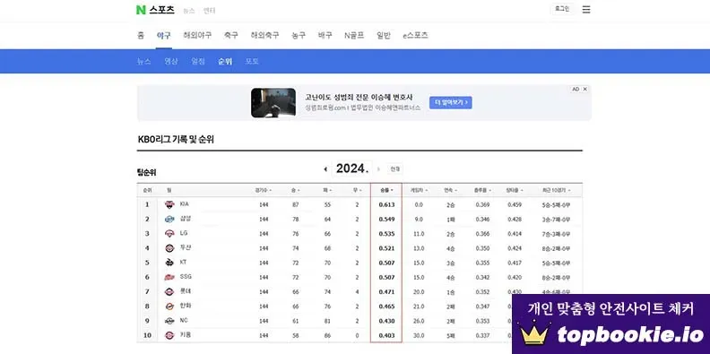Open the 해외축구 tab
Viewport: 710px width, 354px height.
(264, 35)
